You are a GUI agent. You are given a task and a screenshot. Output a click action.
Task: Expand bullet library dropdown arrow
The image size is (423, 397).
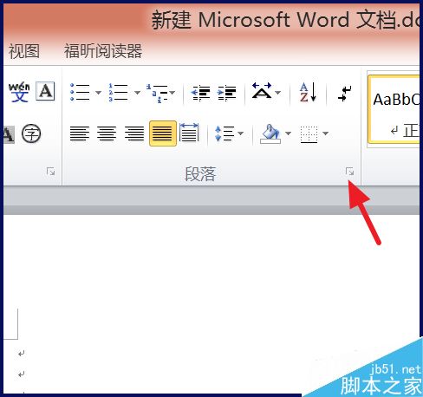98,93
